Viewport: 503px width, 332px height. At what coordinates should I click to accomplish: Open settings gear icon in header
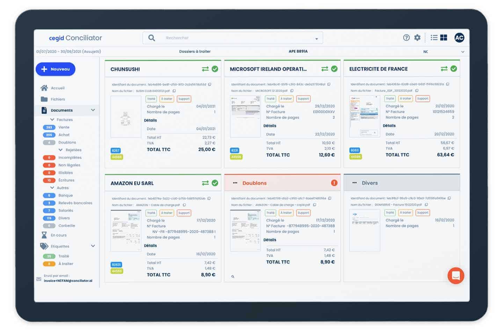pos(417,38)
